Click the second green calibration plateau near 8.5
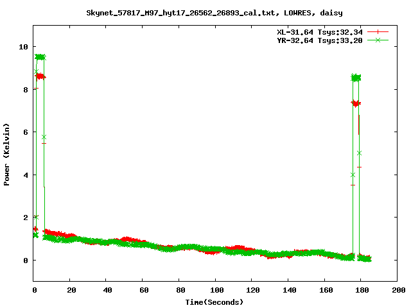 click(x=356, y=78)
